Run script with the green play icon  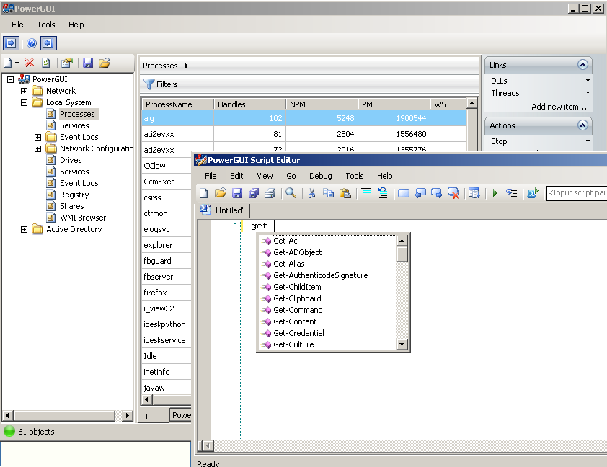tap(495, 192)
